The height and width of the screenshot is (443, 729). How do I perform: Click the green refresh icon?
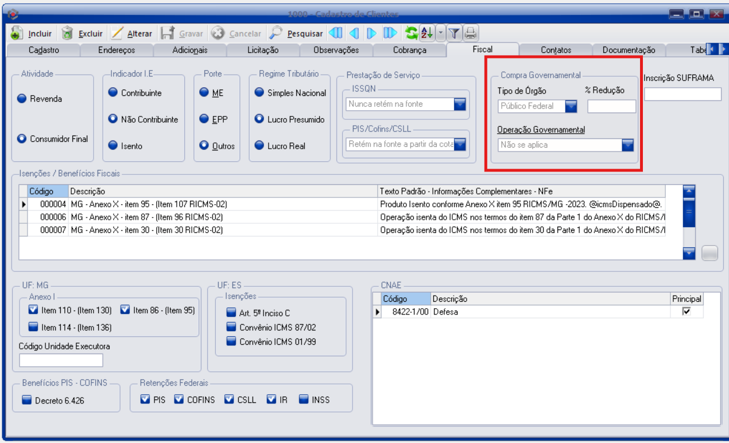tap(411, 33)
